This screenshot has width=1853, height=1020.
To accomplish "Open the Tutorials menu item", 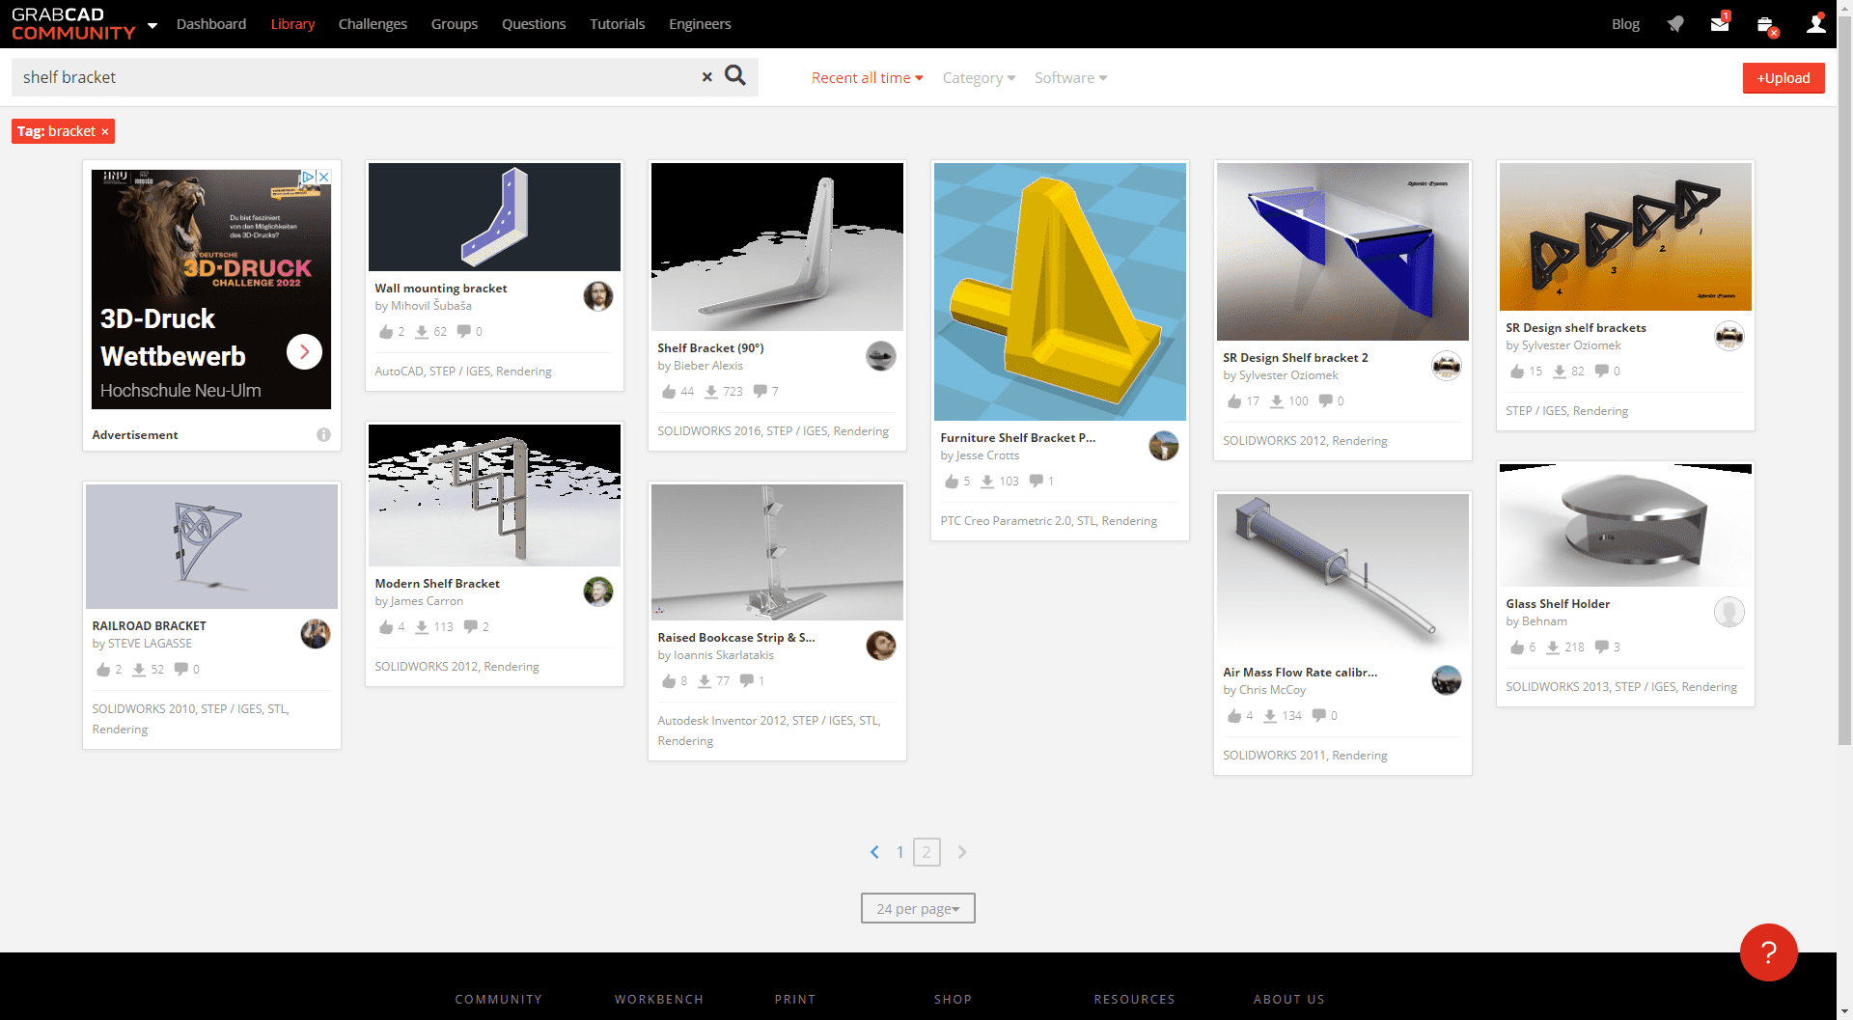I will [x=617, y=24].
